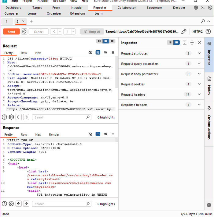Screen dimensions: 214x217
Task: Close the Inspector panel
Action: (x=199, y=43)
